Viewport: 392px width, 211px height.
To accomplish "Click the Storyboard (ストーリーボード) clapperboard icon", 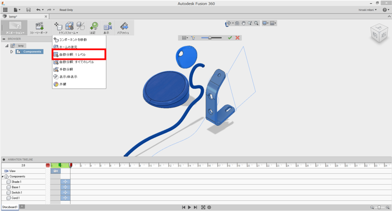I will coord(39,26).
